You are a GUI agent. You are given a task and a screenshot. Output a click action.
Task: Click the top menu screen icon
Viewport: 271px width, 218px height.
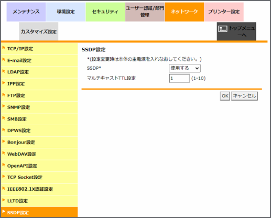tap(223, 29)
